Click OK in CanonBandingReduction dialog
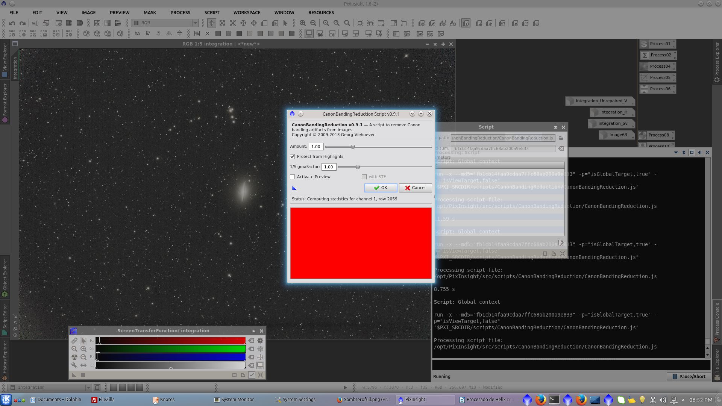722x406 pixels. coord(381,188)
